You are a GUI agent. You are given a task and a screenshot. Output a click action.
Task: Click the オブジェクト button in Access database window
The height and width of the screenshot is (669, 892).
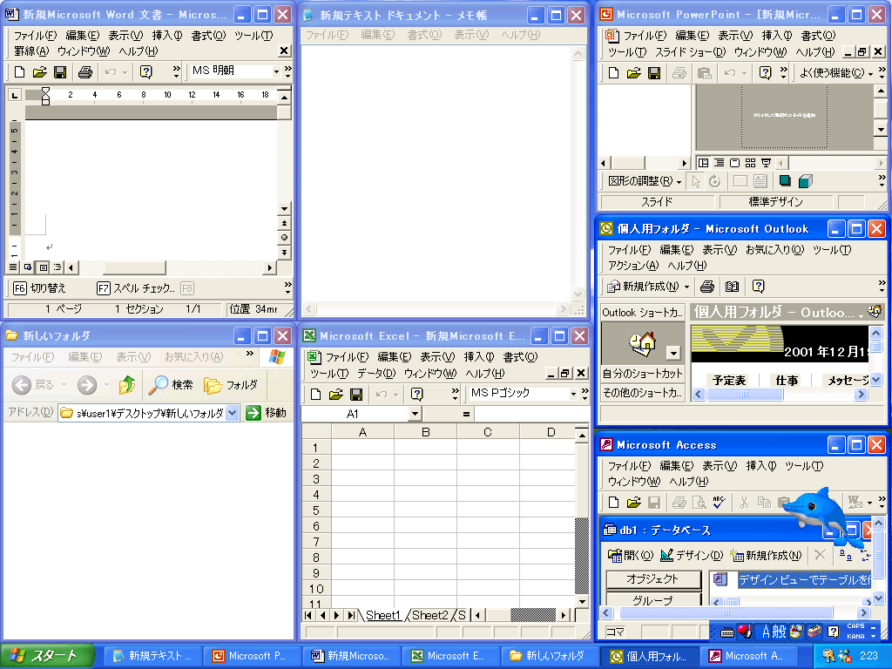(x=653, y=579)
